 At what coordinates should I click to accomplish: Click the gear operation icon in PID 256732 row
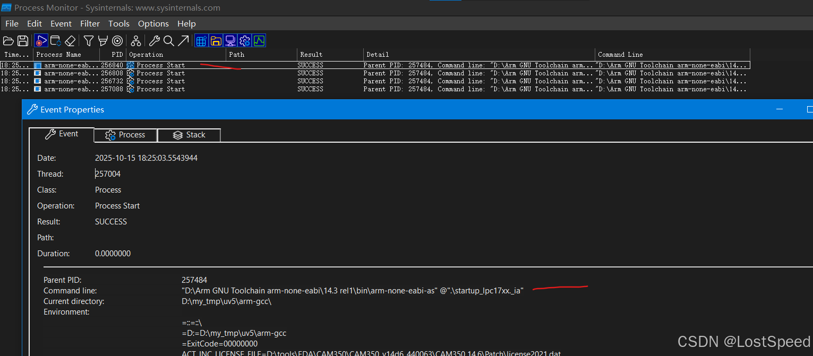coord(130,81)
